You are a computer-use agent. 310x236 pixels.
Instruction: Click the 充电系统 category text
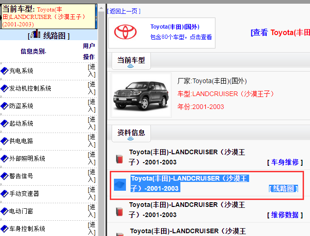coord(21,71)
